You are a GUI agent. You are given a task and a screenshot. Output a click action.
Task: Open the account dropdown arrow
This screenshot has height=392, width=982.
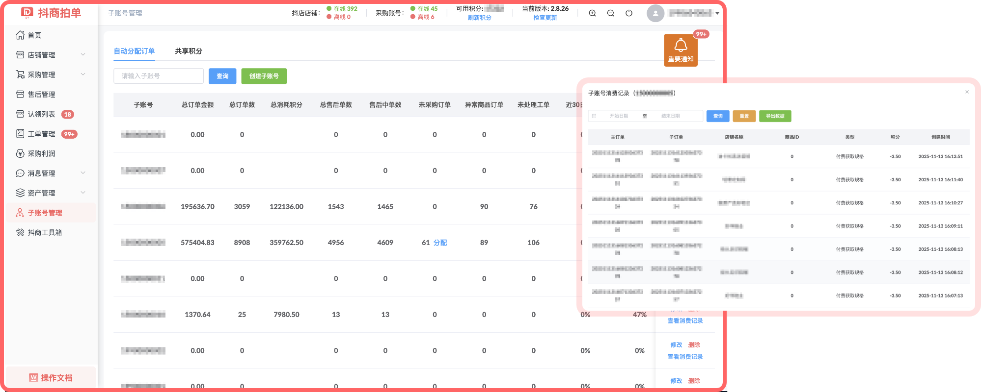click(717, 14)
